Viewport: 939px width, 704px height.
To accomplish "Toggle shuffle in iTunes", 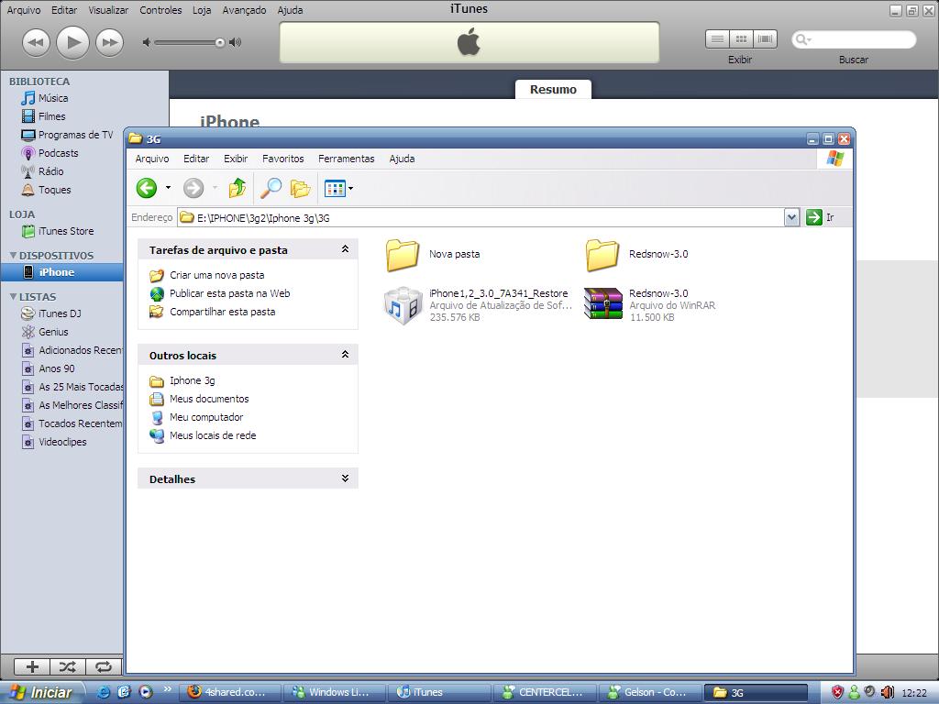I will (68, 667).
